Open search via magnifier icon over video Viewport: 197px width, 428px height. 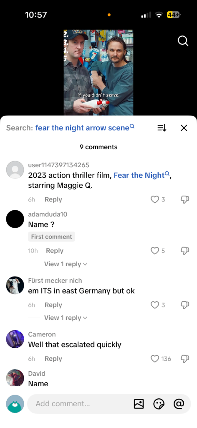(183, 41)
